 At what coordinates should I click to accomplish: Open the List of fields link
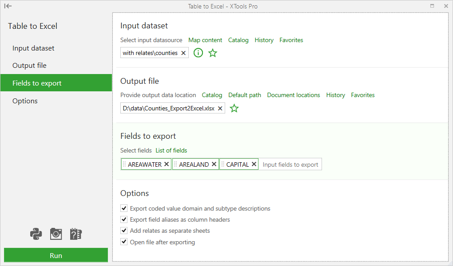point(171,150)
